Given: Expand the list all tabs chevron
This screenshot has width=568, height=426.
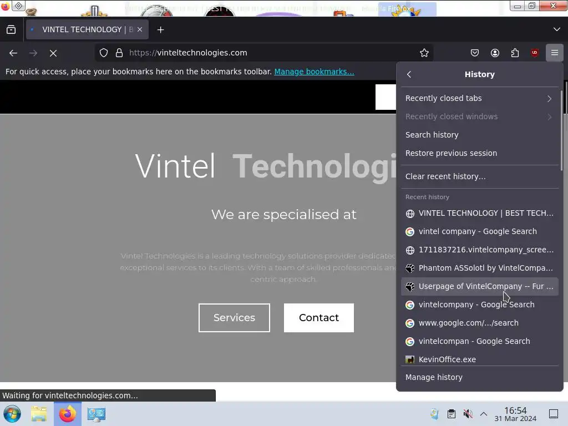Looking at the screenshot, I should click(x=557, y=29).
